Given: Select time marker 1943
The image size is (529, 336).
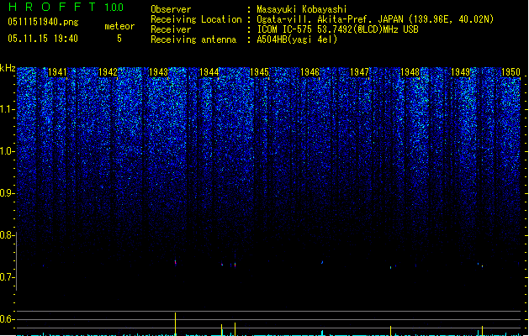Looking at the screenshot, I should [158, 72].
